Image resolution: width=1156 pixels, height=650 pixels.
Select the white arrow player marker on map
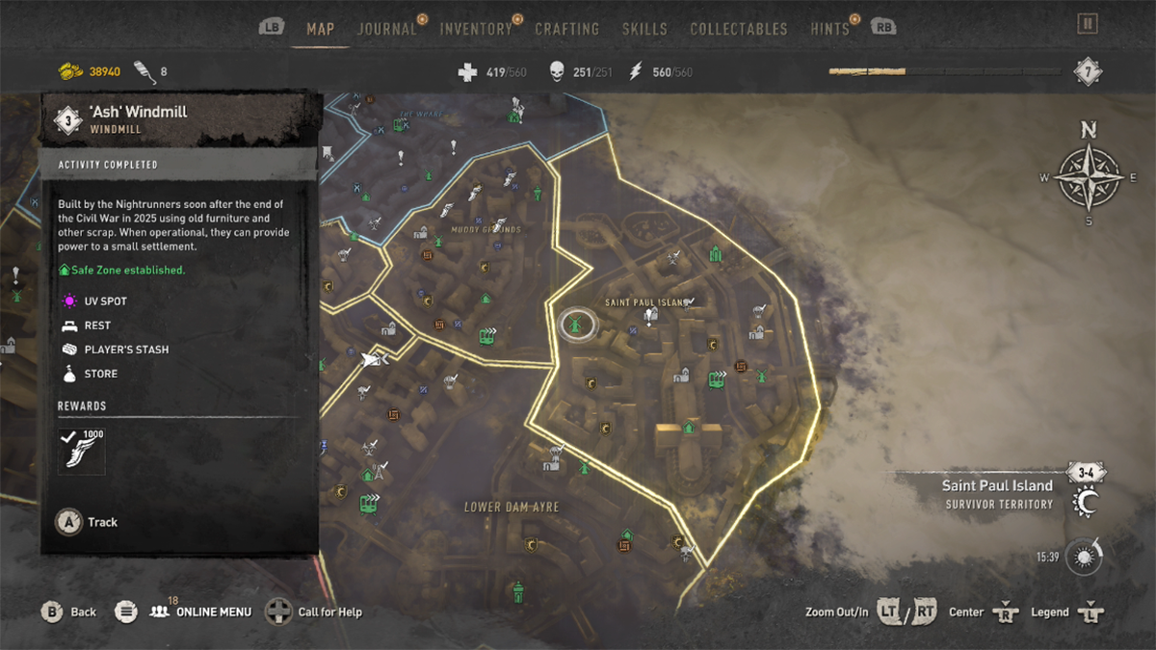click(373, 359)
